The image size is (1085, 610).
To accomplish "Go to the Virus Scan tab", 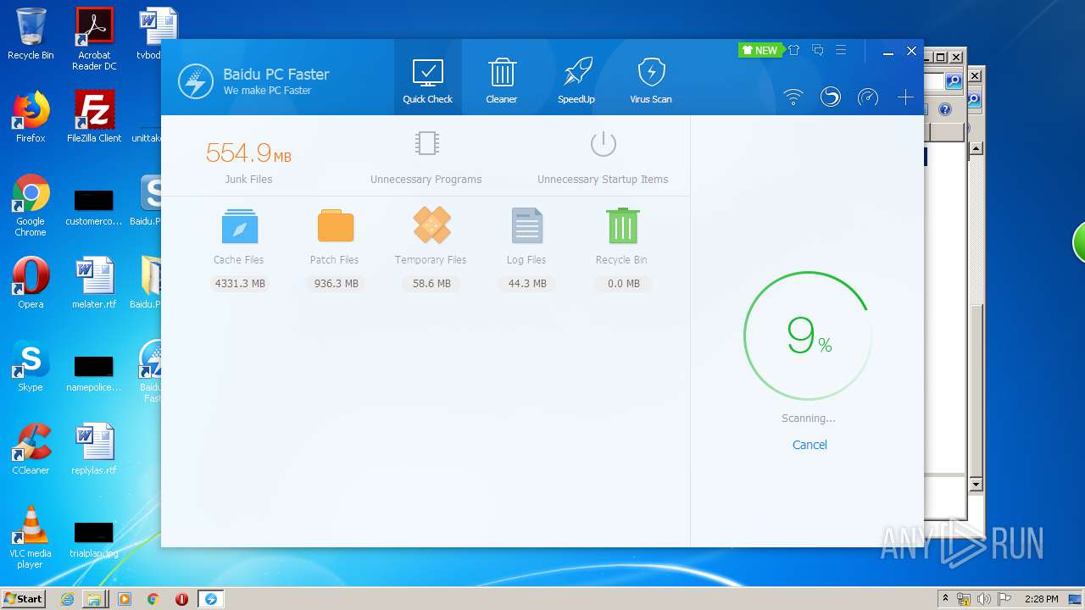I will pos(651,81).
